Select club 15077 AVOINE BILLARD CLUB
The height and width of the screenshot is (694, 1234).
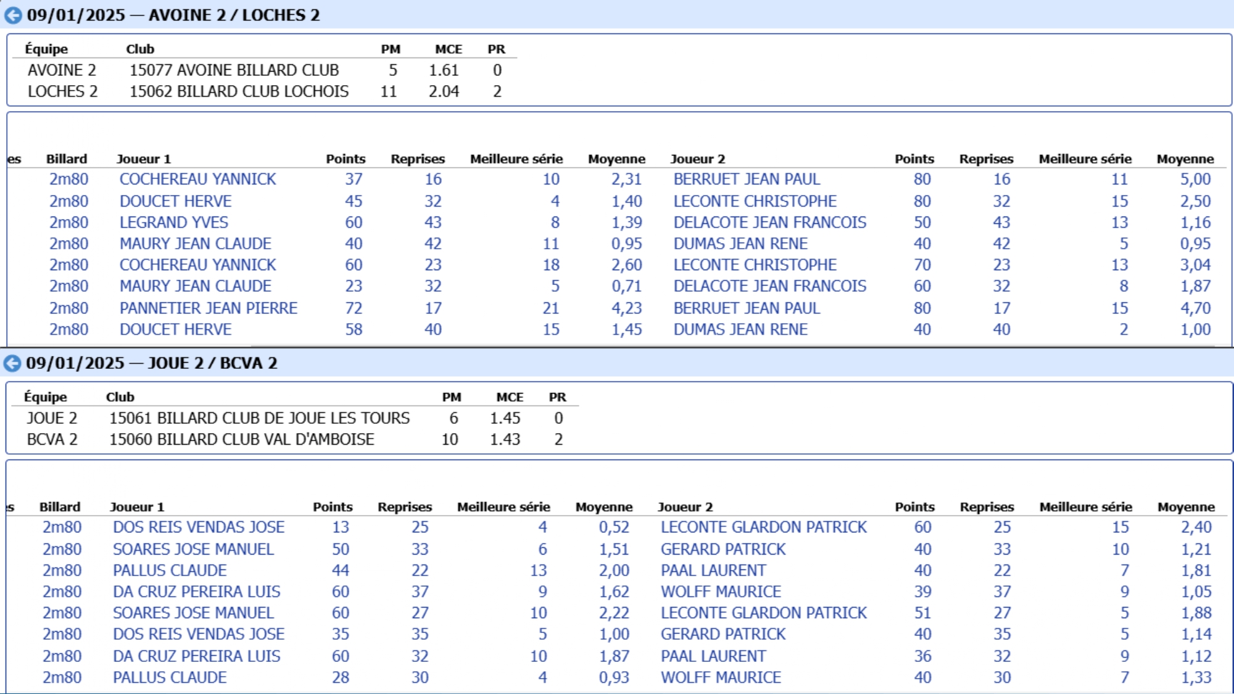pyautogui.click(x=234, y=70)
